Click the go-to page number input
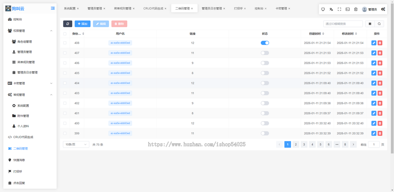The width and height of the screenshot is (394, 192). point(374,144)
